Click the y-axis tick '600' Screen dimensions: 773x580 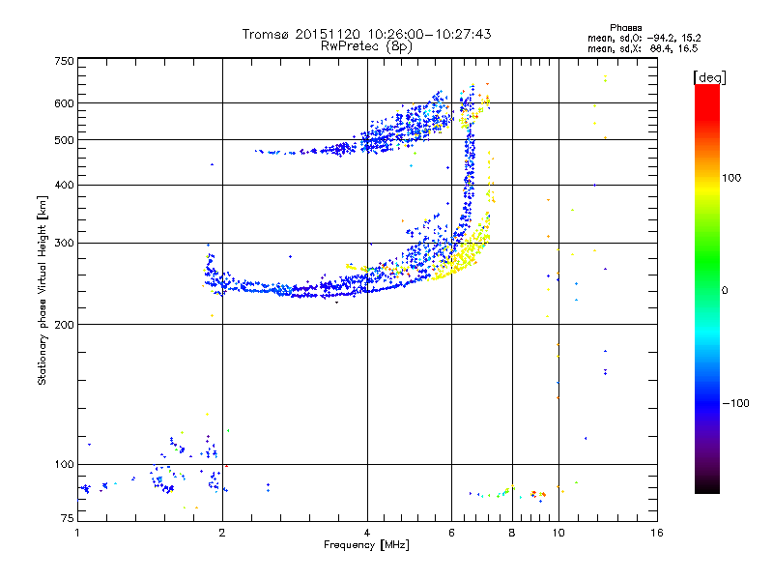[x=65, y=103]
